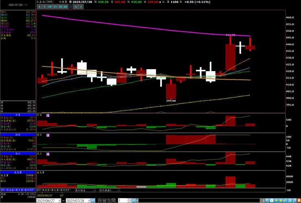
Task: Open settings icon on 外資 panel
Action: 48,116
